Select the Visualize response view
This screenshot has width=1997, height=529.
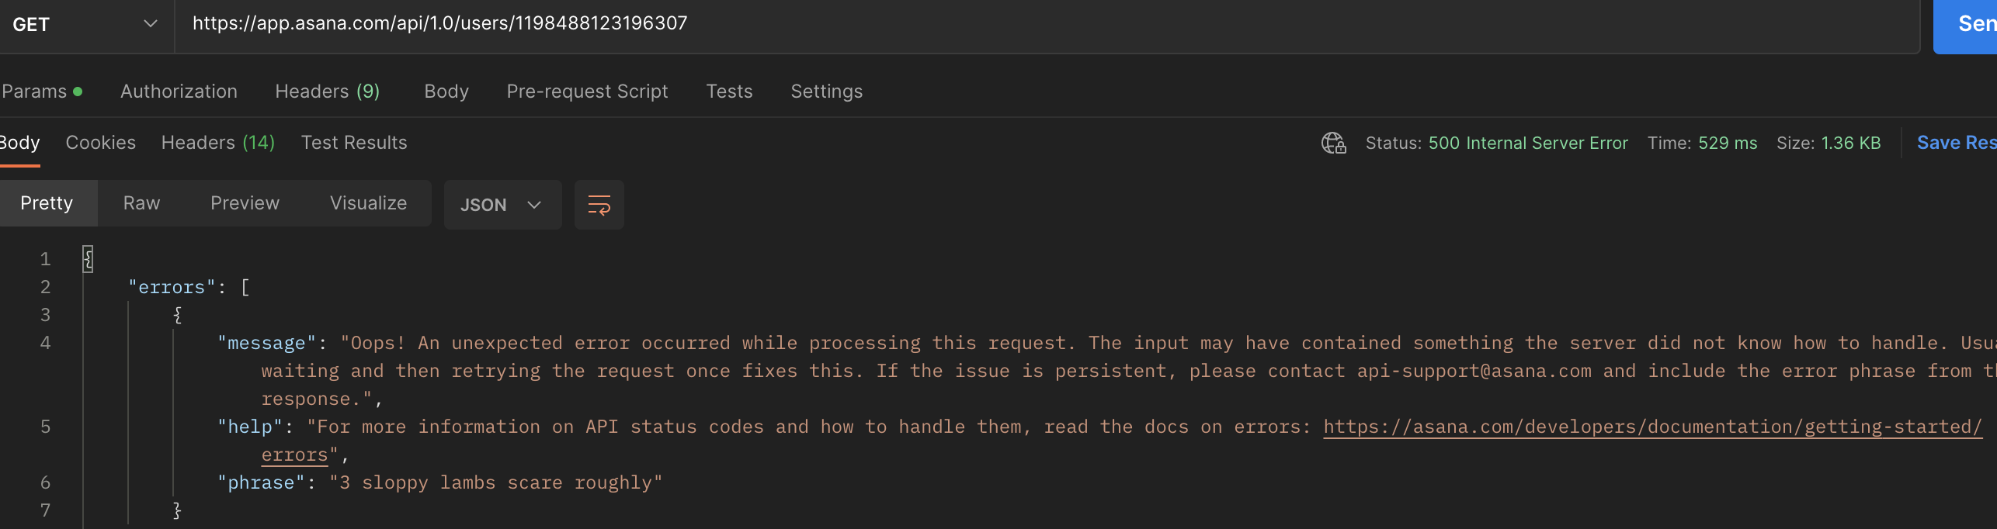[368, 203]
